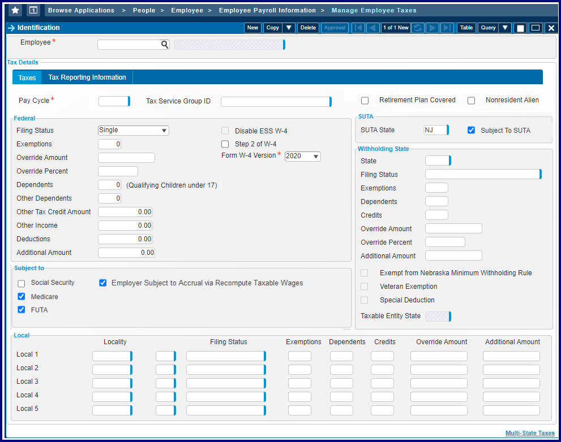Uncheck the Subject To SUTA checkbox
Viewport: 561px width, 442px height.
point(471,131)
